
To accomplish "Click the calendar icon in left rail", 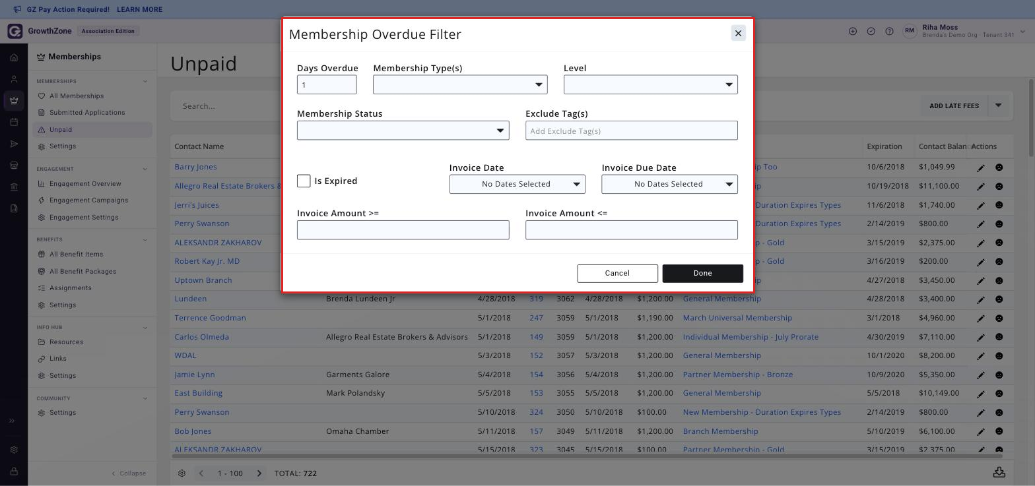I will tap(14, 122).
